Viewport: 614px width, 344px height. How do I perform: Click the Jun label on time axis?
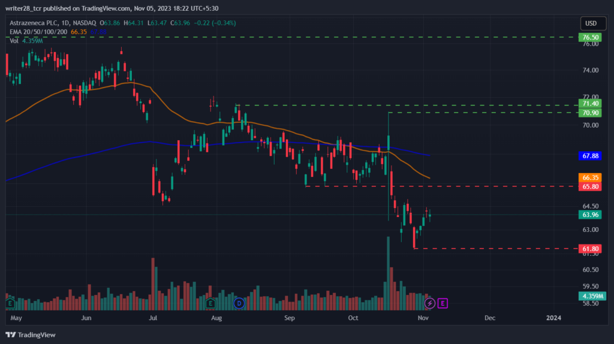tap(86, 318)
